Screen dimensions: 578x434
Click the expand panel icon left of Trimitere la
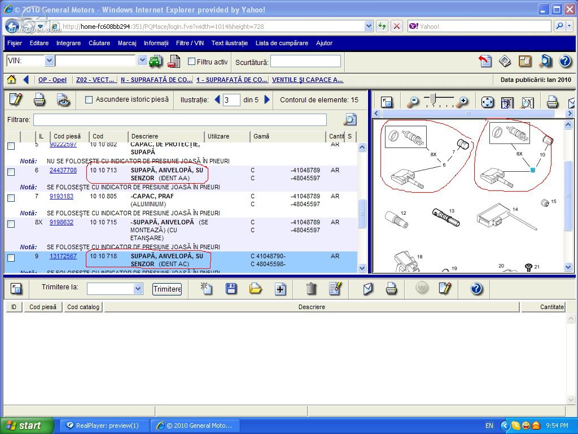pos(16,289)
